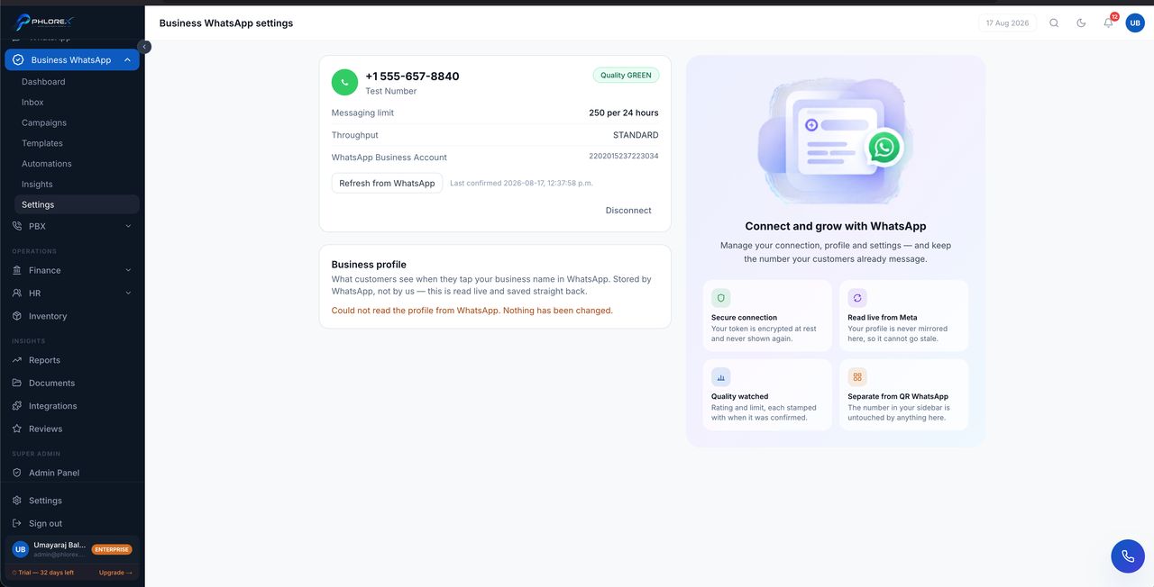Click Disconnect
This screenshot has height=587, width=1154.
(x=628, y=211)
